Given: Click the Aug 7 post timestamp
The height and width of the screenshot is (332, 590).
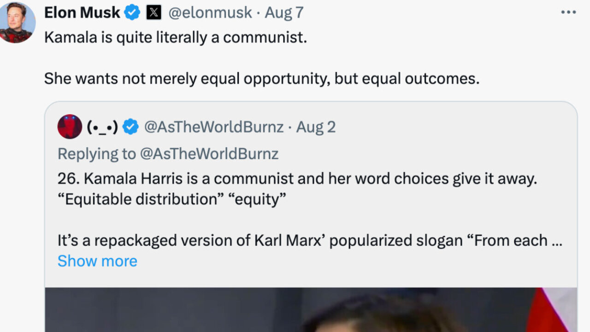Looking at the screenshot, I should point(284,13).
